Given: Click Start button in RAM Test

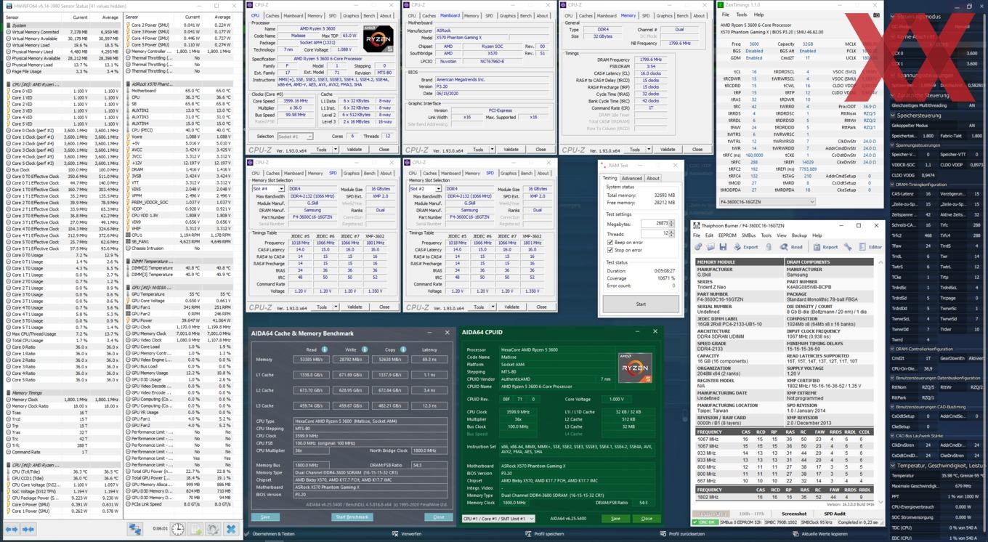Looking at the screenshot, I should 641,304.
